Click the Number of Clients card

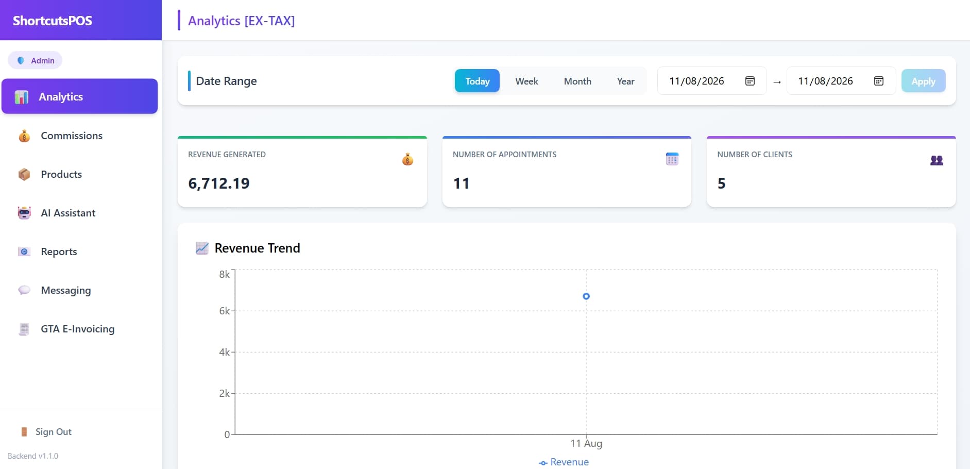(x=831, y=172)
